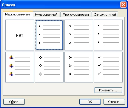Choose the small square bullet style
Image resolution: width=128 pixels, height=108 pixels.
[108, 35]
